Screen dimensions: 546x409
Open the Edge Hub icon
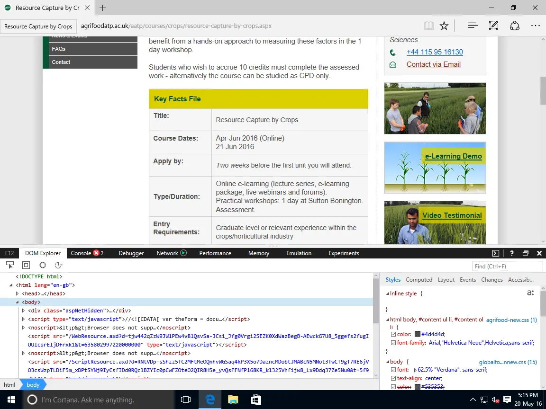(x=473, y=26)
